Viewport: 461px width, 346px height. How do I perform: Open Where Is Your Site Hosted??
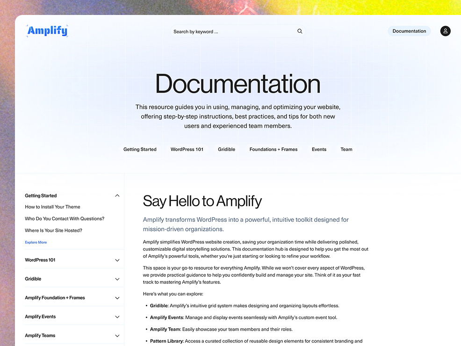tap(53, 231)
